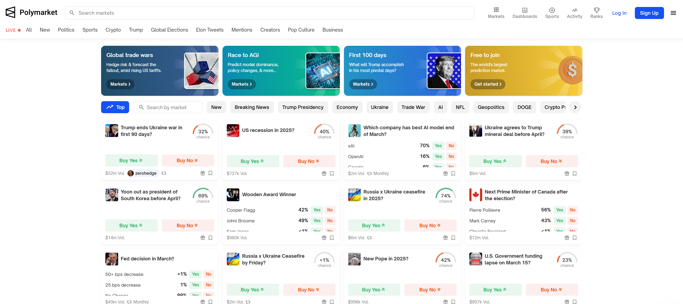Focus the Search markets field
The height and width of the screenshot is (304, 683).
point(270,13)
